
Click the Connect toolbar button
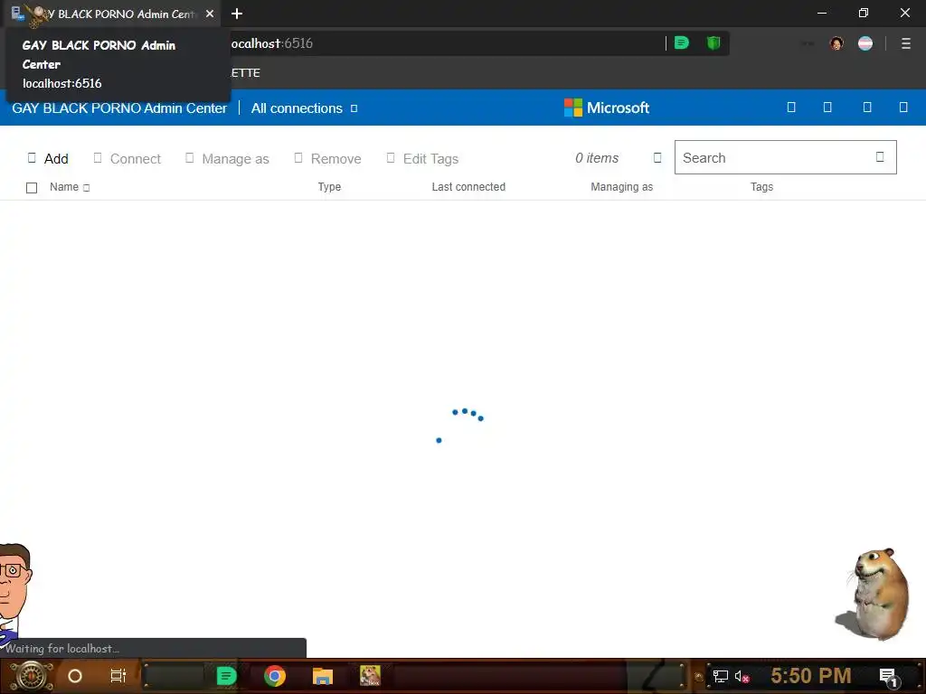[127, 158]
